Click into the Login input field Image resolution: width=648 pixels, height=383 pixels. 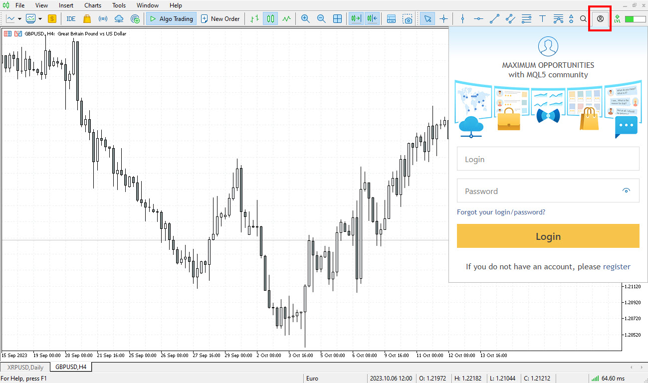point(548,160)
